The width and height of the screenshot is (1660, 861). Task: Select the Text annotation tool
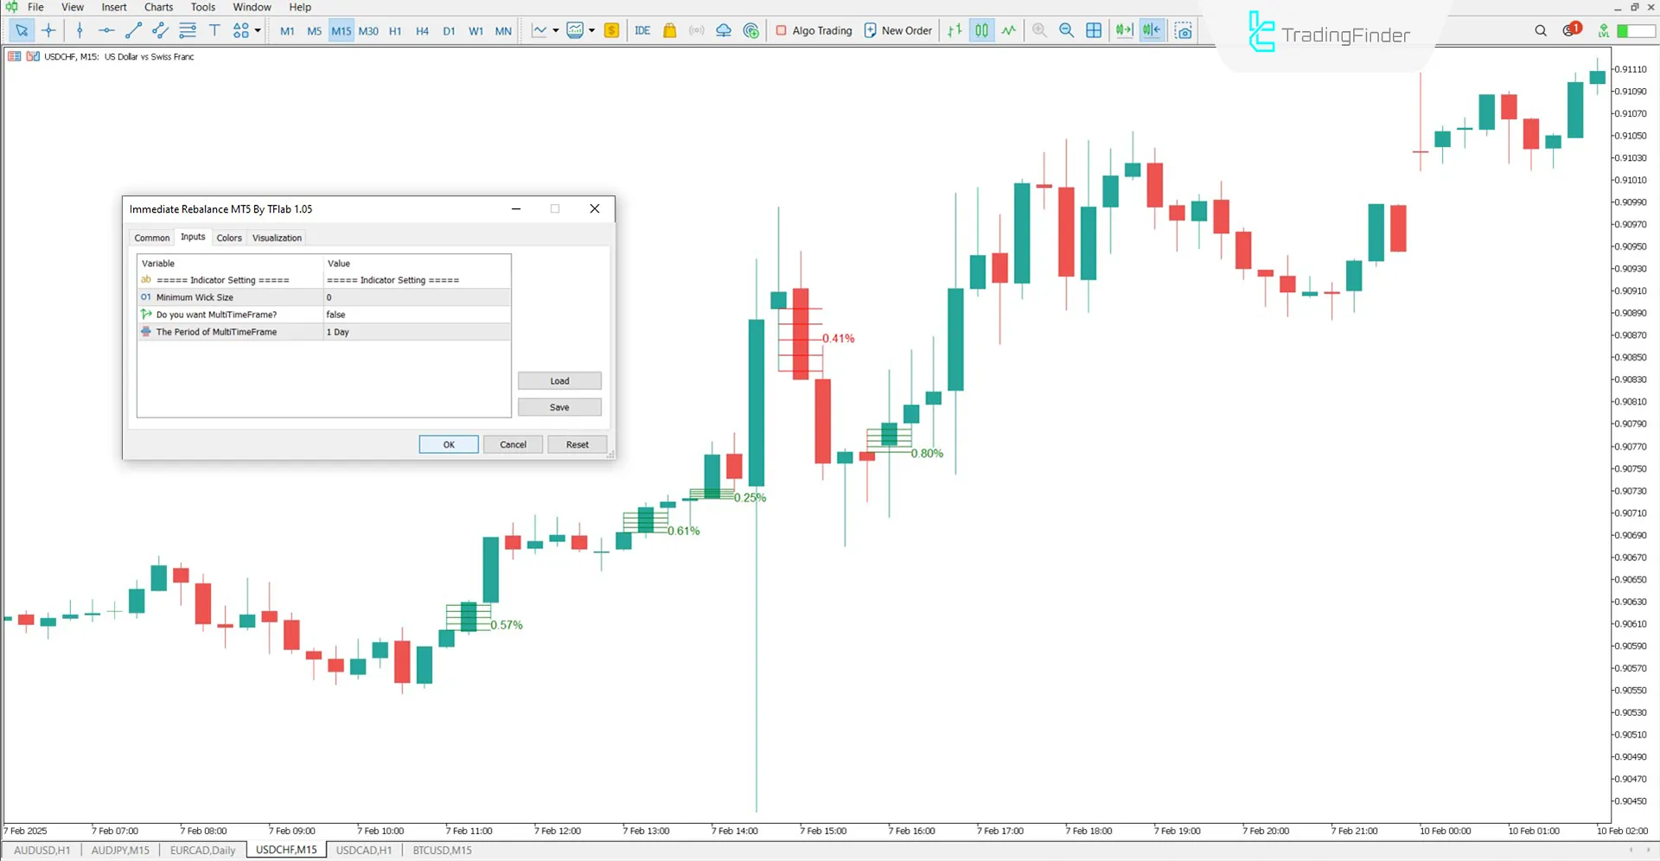point(214,30)
